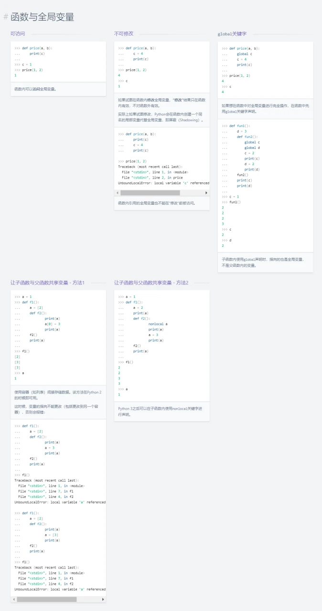The width and height of the screenshot is (322, 611).
Task: Click the page title 函数与全局变量
Action: pos(43,17)
